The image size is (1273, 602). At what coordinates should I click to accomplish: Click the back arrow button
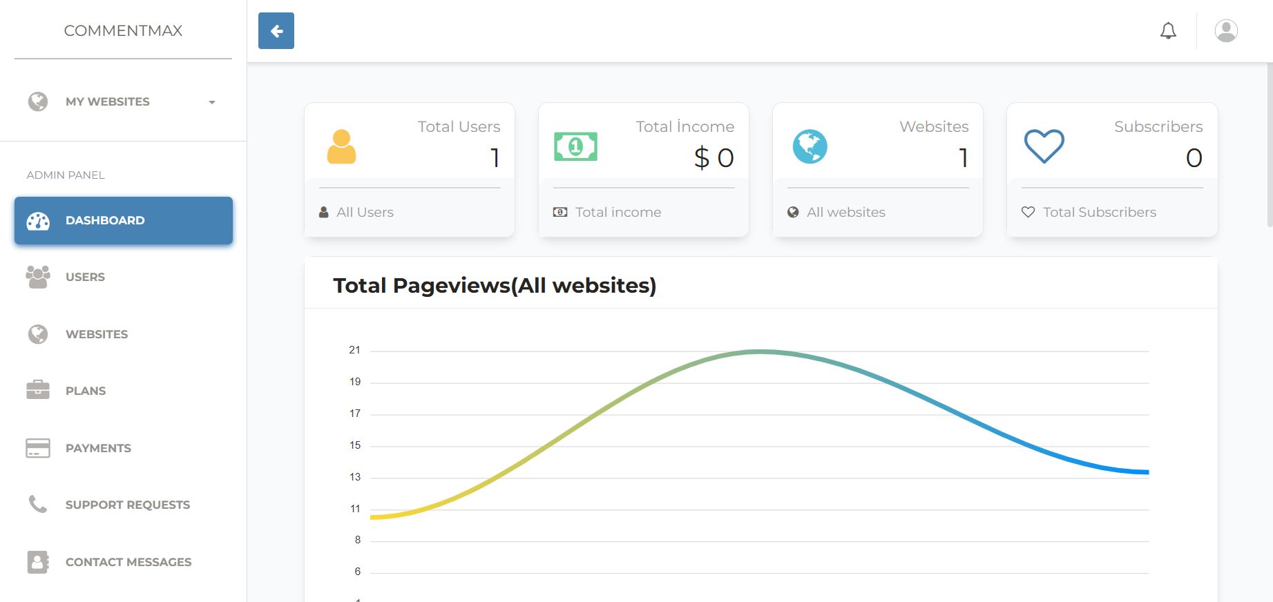tap(276, 31)
